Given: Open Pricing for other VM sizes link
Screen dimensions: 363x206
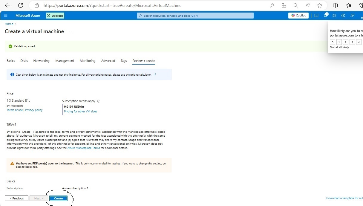Looking at the screenshot, I should pyautogui.click(x=80, y=112).
